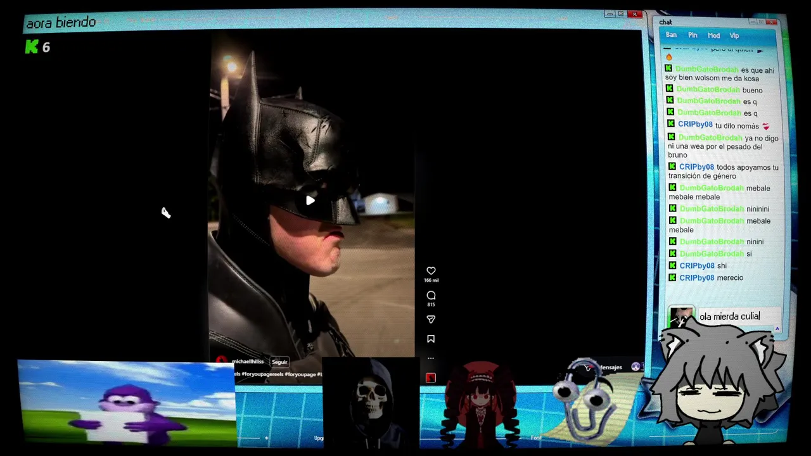Click the 'chat' window title text
This screenshot has width=811, height=456.
(665, 22)
